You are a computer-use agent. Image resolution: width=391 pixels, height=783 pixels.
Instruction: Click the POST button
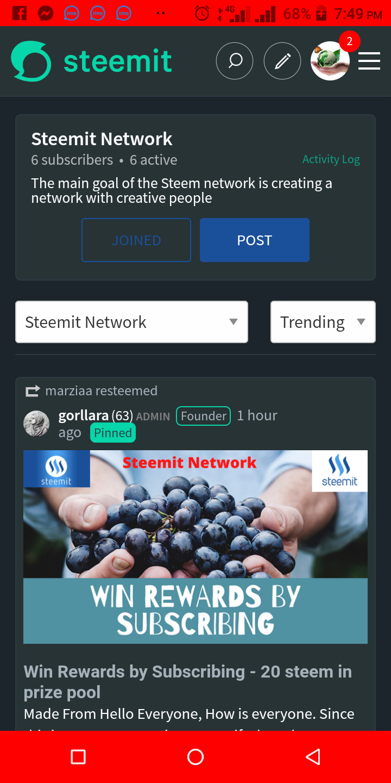[255, 240]
